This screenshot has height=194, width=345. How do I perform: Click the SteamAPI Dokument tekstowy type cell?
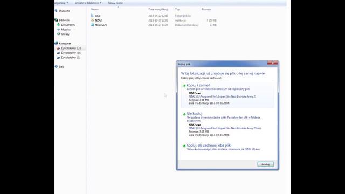[x=187, y=25]
